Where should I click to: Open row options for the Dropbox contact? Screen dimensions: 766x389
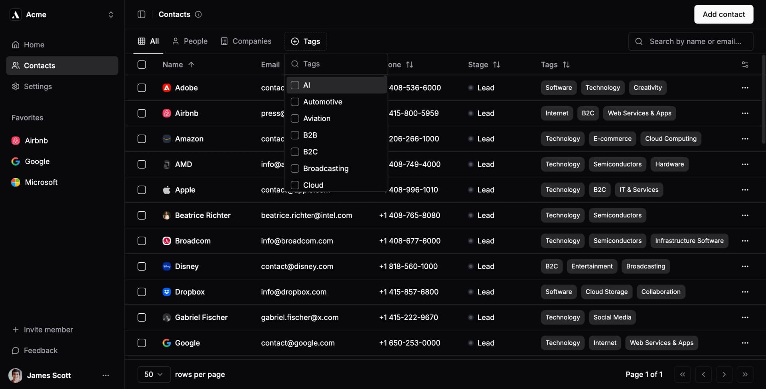[745, 292]
